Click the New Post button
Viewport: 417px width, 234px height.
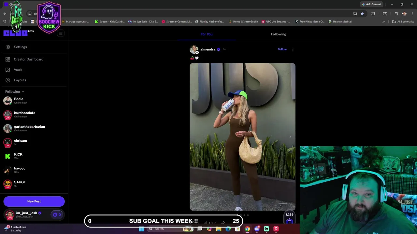tap(34, 201)
